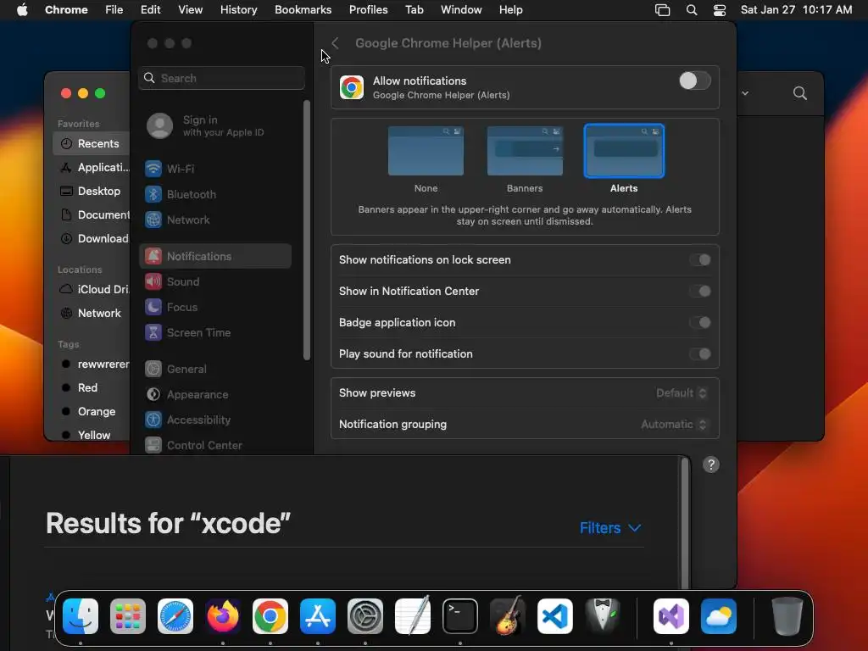Select the None alert style thumbnail
Image resolution: width=868 pixels, height=651 pixels.
pos(426,151)
